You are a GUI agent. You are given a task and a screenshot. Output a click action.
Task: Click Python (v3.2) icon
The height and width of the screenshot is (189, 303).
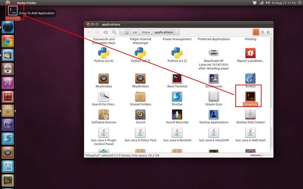coord(177,53)
